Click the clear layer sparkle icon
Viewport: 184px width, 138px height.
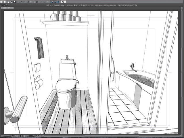point(28,2)
